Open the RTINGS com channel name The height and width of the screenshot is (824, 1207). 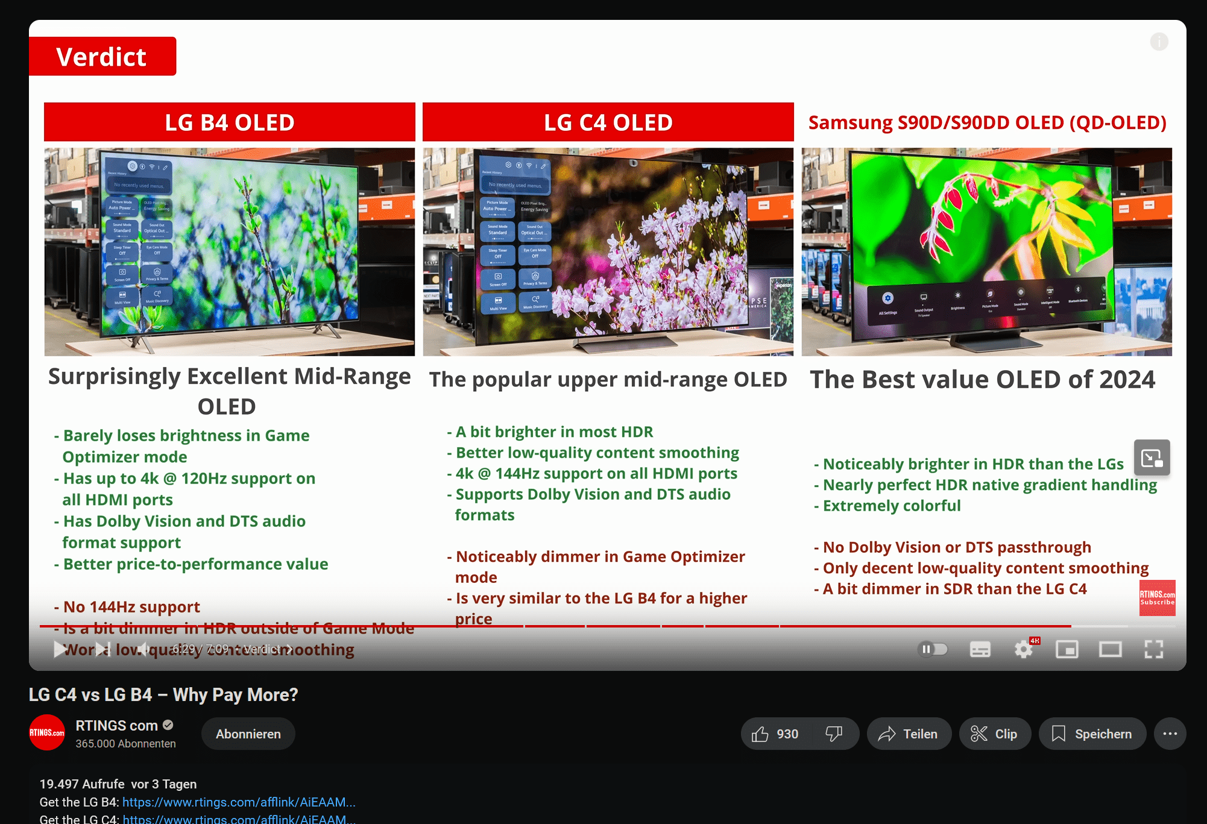click(x=116, y=726)
